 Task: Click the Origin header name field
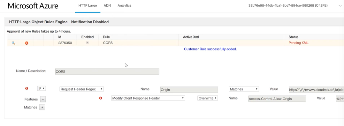click(x=189, y=90)
